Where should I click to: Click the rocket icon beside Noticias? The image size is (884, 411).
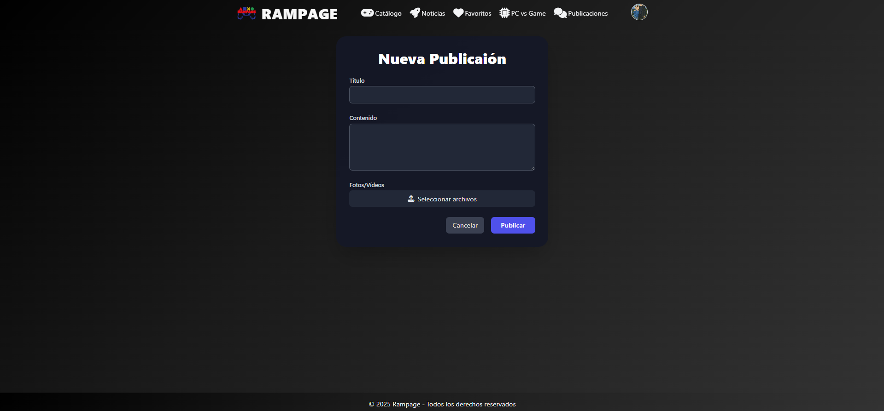pos(415,13)
